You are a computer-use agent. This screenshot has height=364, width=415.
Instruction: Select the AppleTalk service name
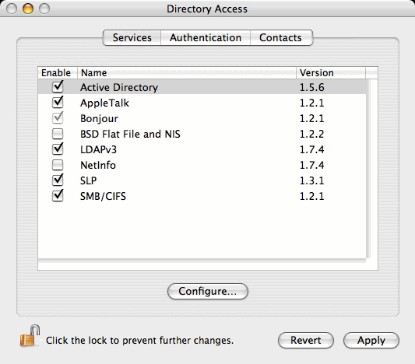[104, 103]
